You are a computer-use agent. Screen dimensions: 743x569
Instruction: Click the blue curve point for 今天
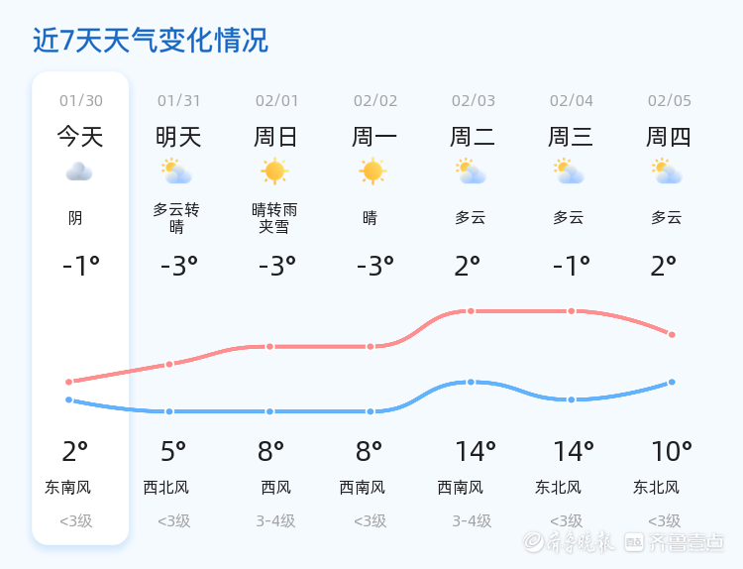coord(69,399)
